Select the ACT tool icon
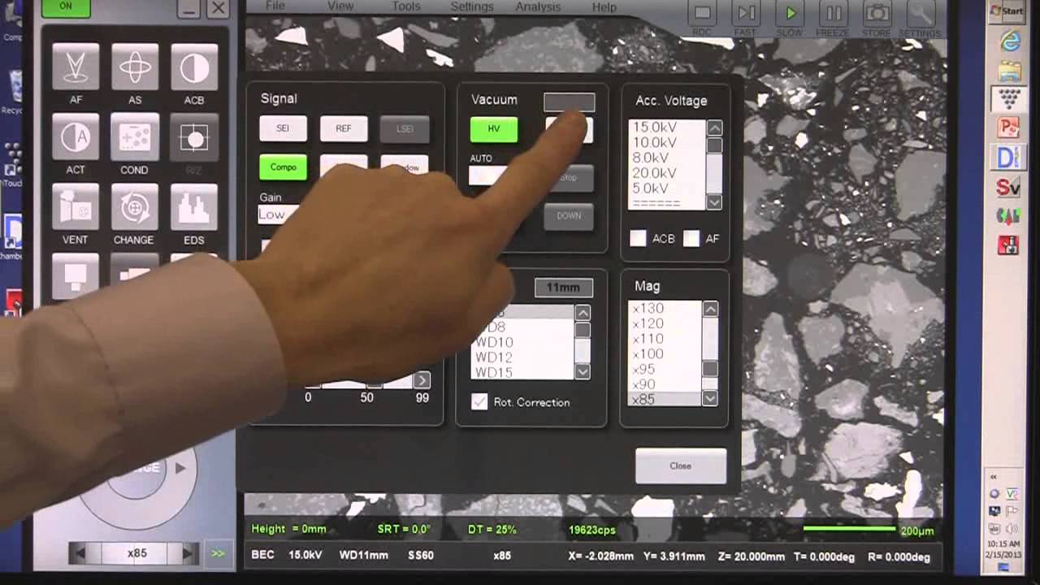The image size is (1040, 585). (76, 136)
